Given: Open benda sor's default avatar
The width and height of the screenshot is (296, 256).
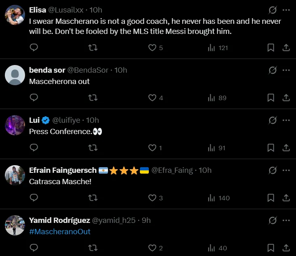Looking at the screenshot, I should (15, 75).
